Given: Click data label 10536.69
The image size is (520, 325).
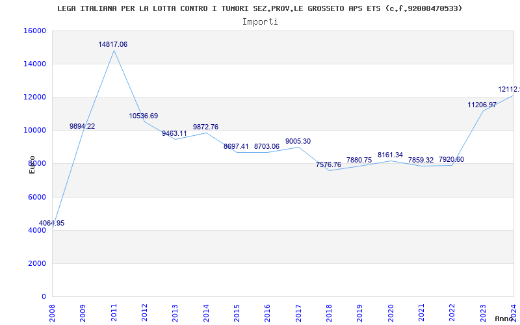Looking at the screenshot, I should [144, 116].
